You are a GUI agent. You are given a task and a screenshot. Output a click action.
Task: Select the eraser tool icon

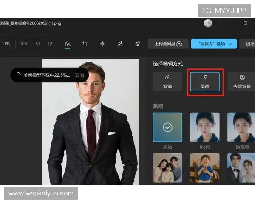138,44
